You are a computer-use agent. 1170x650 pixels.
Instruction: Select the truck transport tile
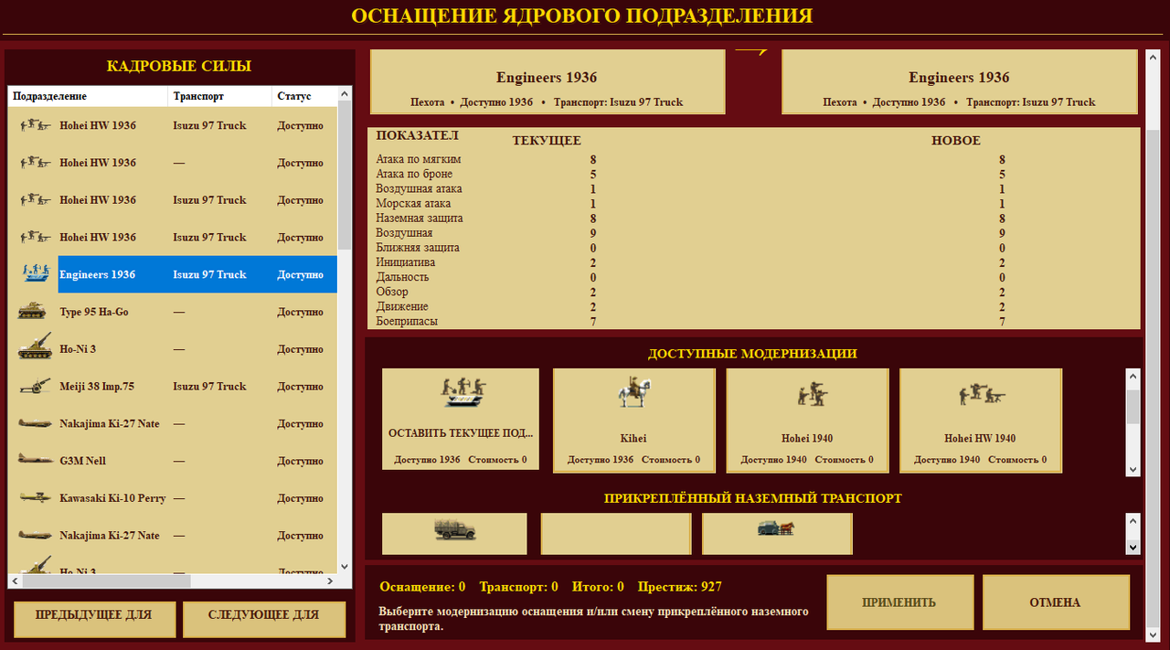click(454, 534)
